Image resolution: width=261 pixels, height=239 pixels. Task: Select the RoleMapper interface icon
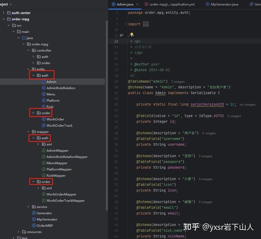(x=43, y=175)
